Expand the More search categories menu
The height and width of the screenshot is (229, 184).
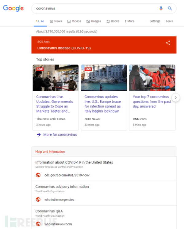(129, 21)
